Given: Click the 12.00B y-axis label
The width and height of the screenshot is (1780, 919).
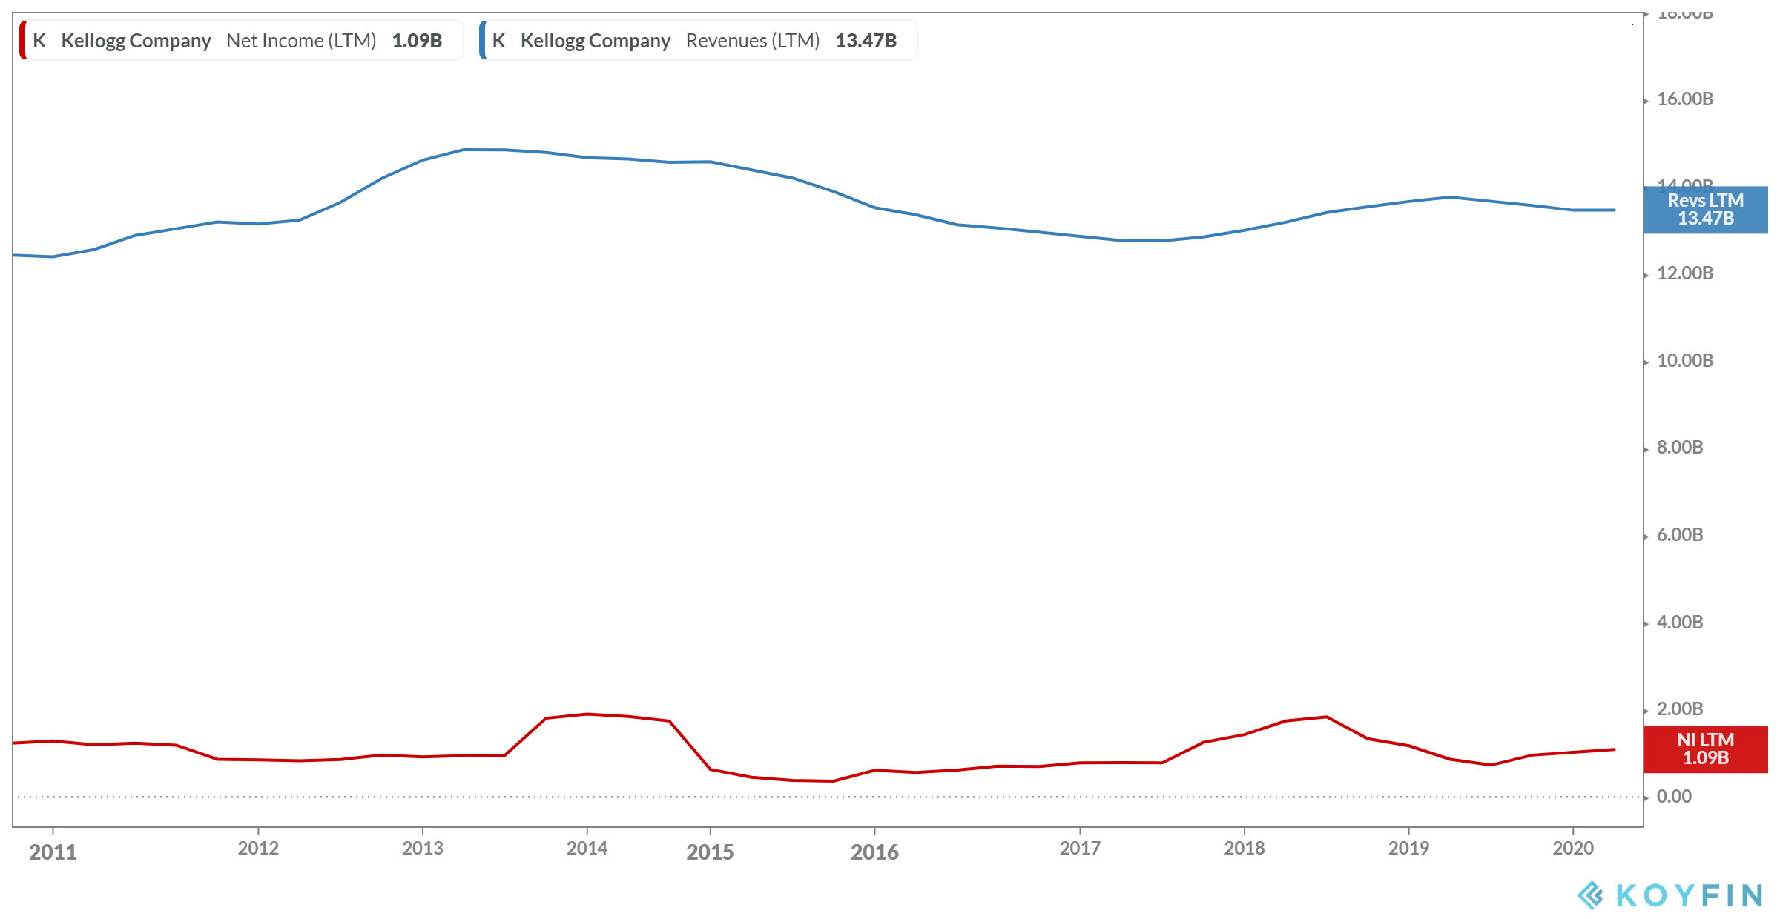Looking at the screenshot, I should click(1685, 273).
